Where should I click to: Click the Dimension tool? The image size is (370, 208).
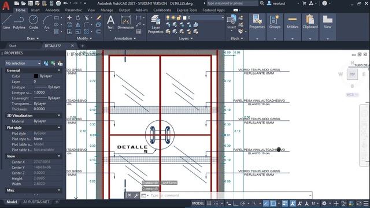coord(125,22)
